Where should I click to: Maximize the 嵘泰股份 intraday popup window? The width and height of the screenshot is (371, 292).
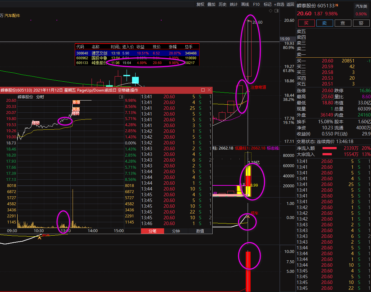point(203,90)
